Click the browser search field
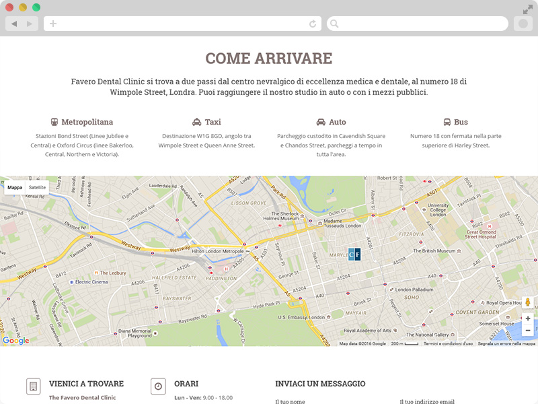Screen dimensions: 538x404 (x=418, y=24)
